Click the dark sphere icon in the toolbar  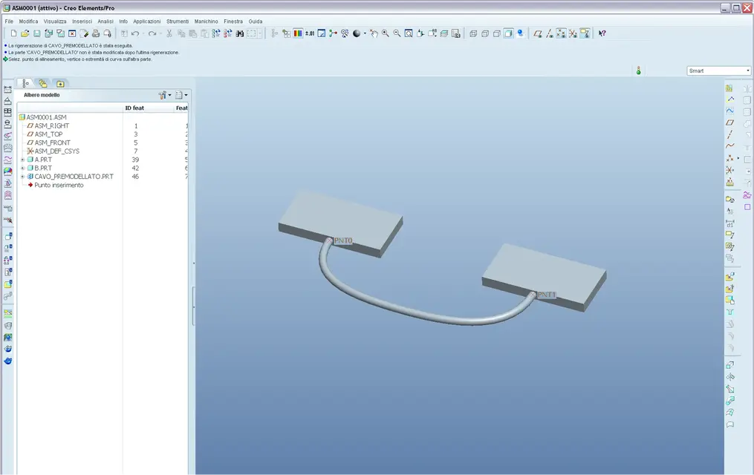tap(357, 33)
